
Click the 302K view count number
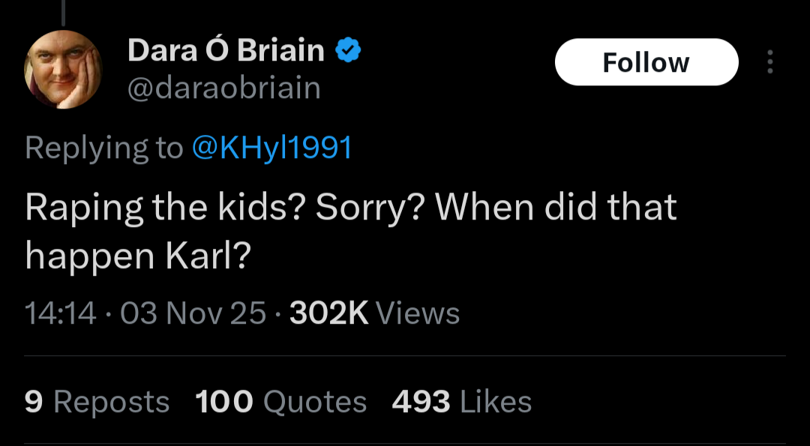point(329,313)
